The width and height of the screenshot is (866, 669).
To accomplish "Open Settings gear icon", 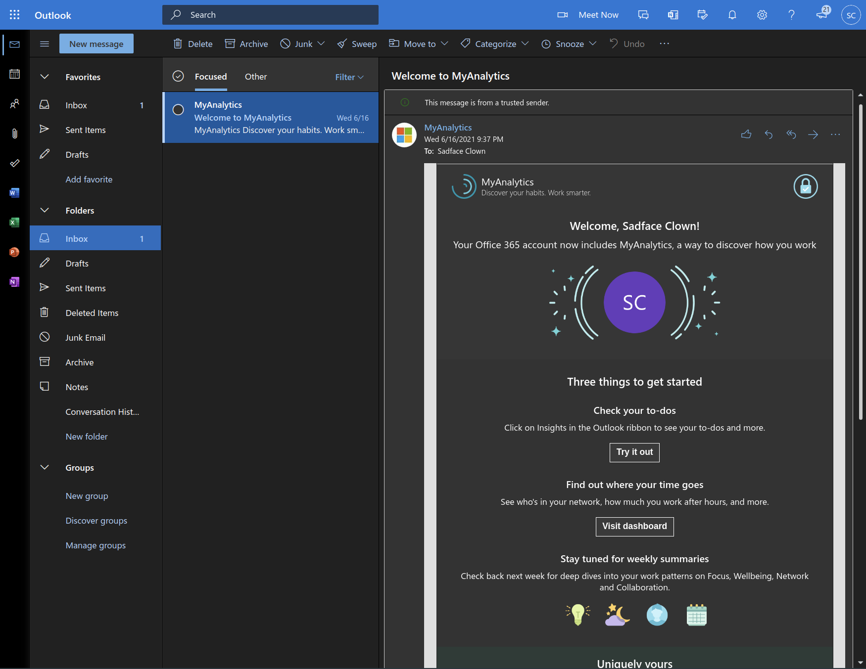I will [x=762, y=15].
